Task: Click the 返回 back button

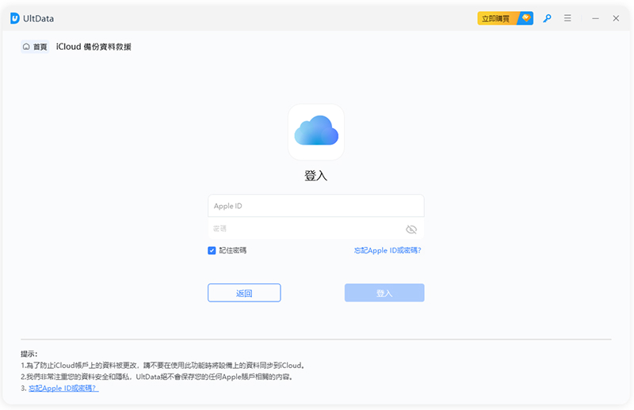Action: tap(244, 293)
